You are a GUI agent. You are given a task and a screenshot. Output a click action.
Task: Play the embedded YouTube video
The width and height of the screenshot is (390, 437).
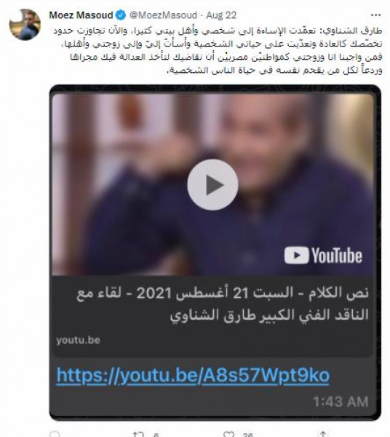pos(212,184)
